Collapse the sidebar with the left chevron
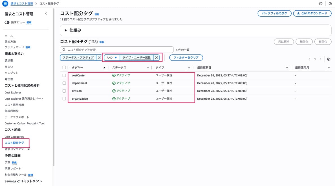 click(x=46, y=14)
